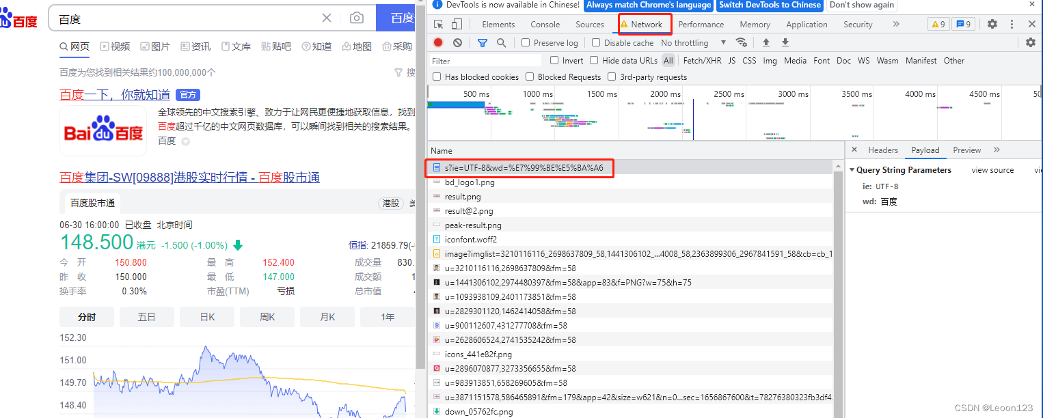Viewport: 1043px width, 418px height.
Task: Clear the Baidu search box text
Action: coord(327,18)
